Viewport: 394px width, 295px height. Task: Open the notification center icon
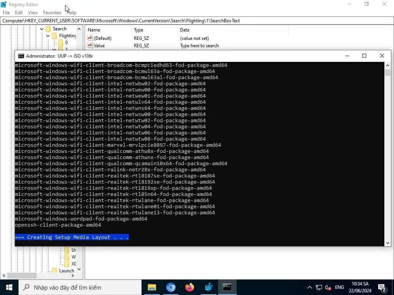[x=382, y=287]
